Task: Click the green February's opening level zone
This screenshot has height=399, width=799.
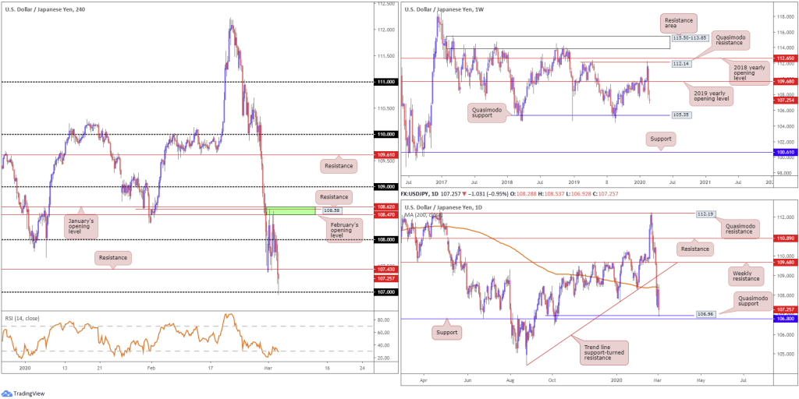Action: (291, 210)
